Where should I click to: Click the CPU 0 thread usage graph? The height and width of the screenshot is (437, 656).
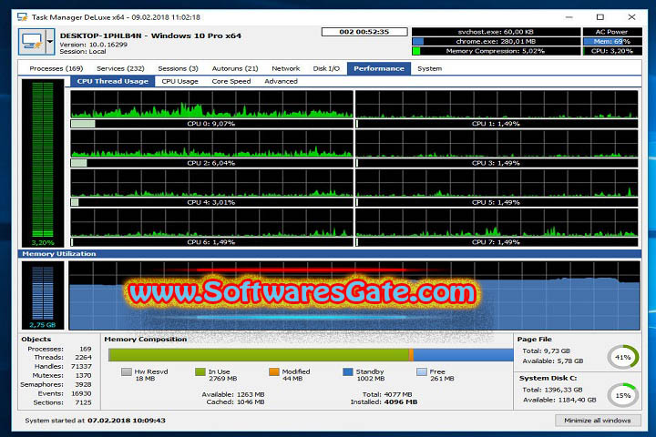pyautogui.click(x=211, y=104)
